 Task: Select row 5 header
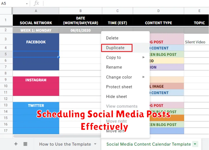[5, 54]
